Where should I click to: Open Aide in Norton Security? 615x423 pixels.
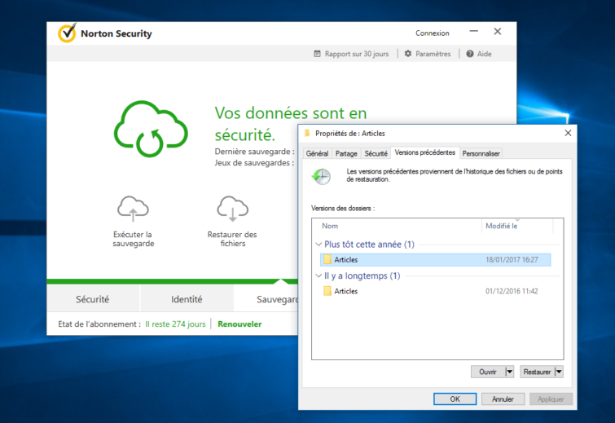click(484, 54)
